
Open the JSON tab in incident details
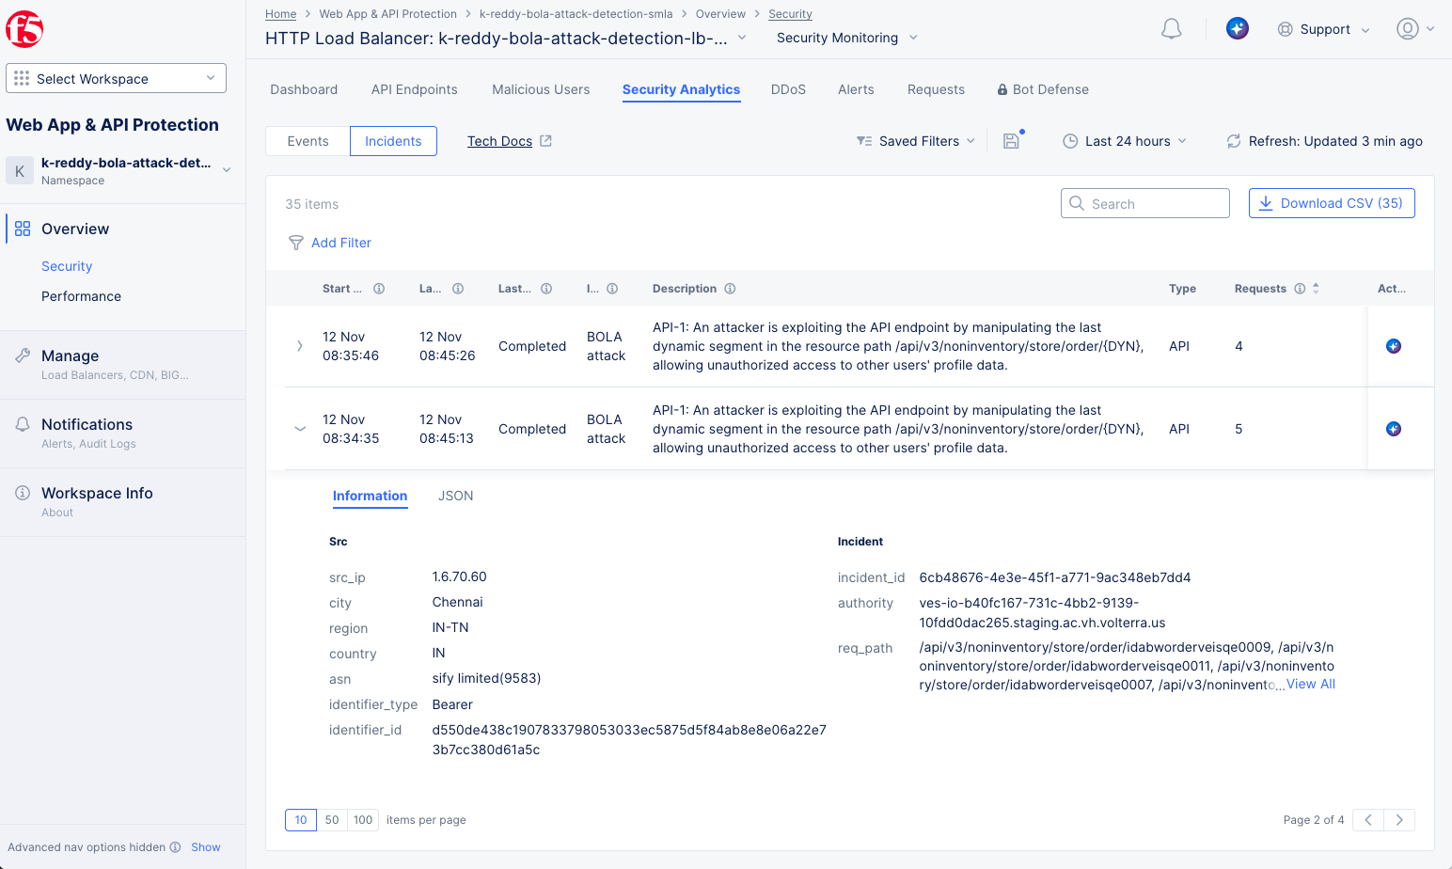click(x=455, y=496)
